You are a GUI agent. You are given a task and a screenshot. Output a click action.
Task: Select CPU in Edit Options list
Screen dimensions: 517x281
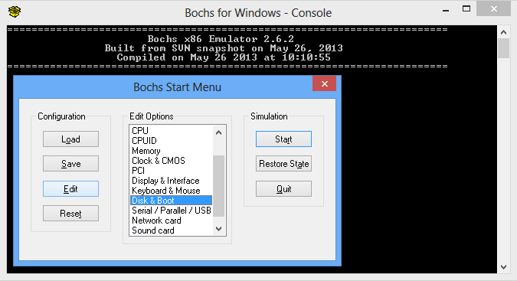(x=172, y=130)
